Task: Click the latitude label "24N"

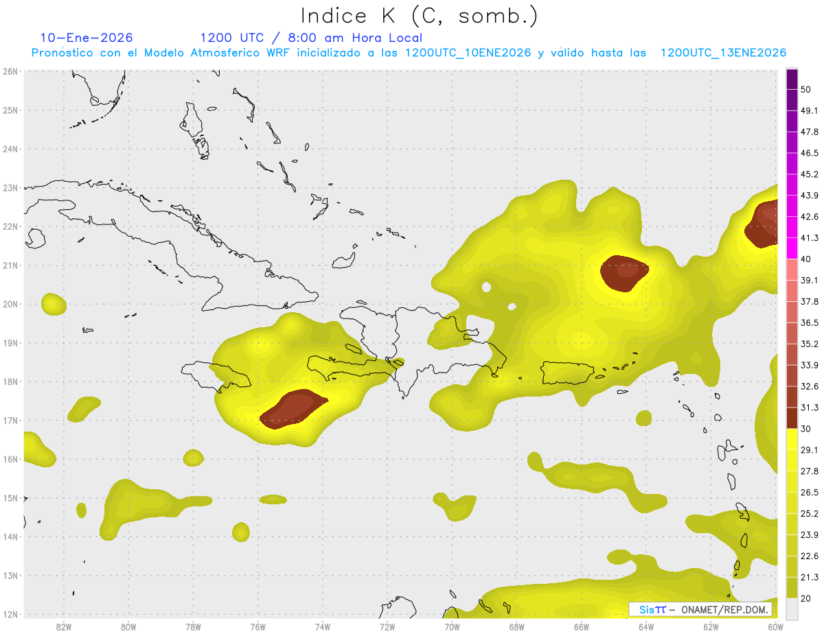Action: pos(10,149)
